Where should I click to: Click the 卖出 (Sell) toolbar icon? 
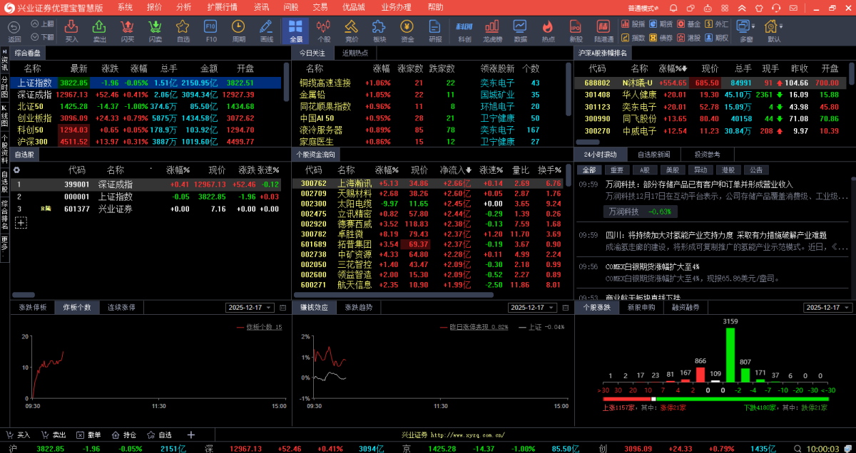tap(100, 30)
